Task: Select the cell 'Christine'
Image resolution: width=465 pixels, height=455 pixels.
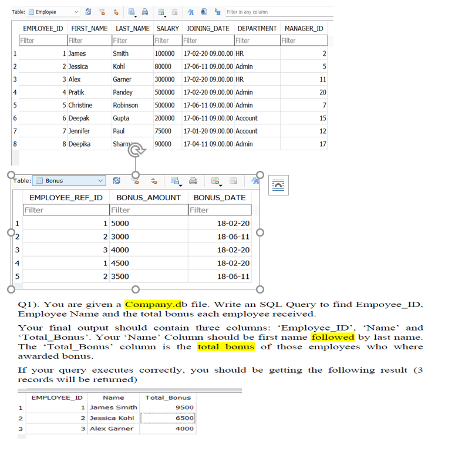Action: tap(89, 105)
